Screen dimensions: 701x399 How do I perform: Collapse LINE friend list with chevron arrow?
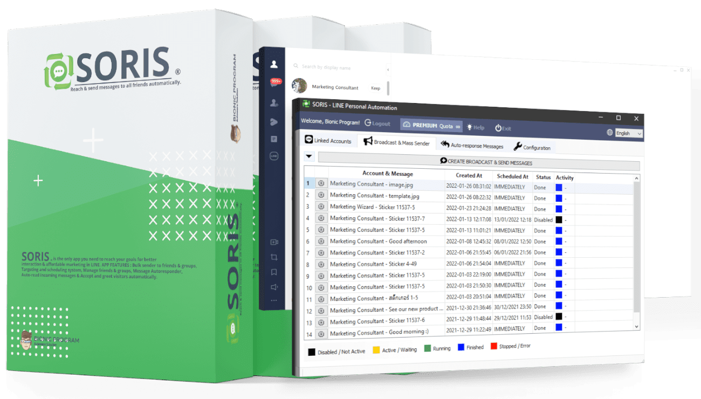pos(388,70)
